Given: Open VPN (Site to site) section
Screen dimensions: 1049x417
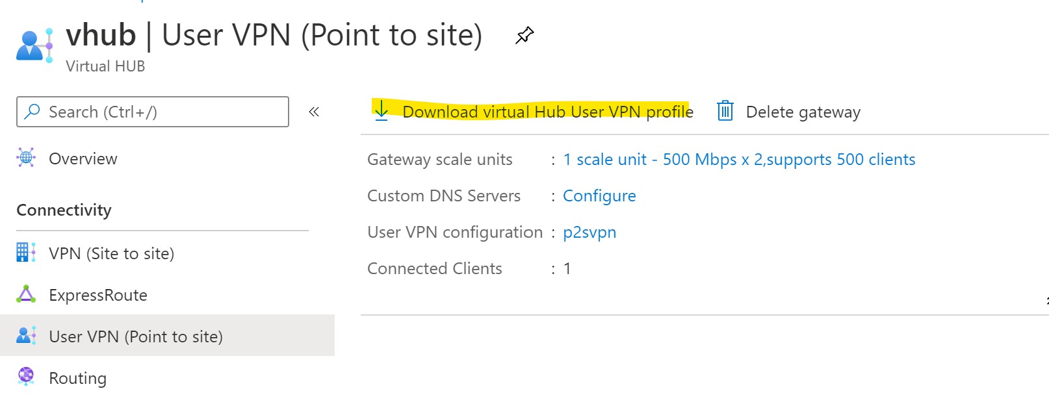Looking at the screenshot, I should pos(112,253).
